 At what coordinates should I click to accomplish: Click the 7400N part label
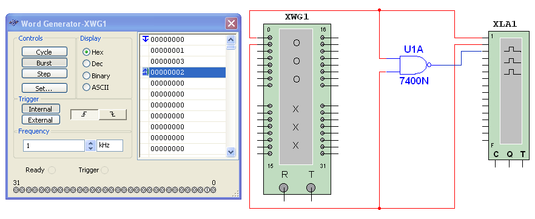pyautogui.click(x=414, y=81)
